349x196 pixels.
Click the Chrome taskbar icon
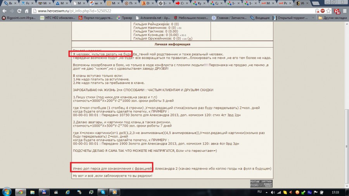click(21, 192)
